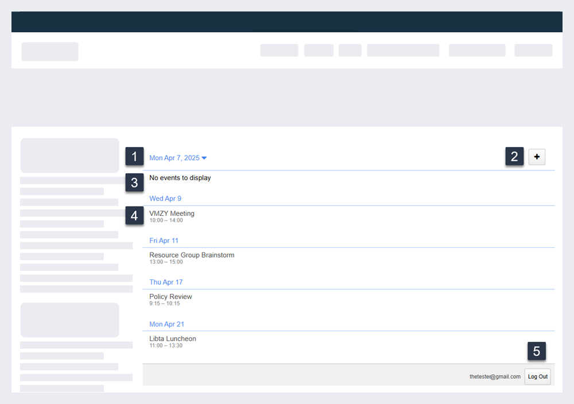Click the plus icon to add an event
The image size is (574, 404).
(537, 157)
